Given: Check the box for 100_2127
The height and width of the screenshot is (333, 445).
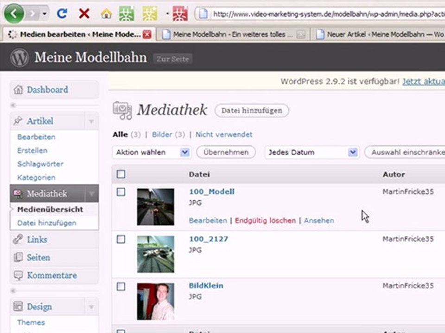Looking at the screenshot, I should pos(121,240).
